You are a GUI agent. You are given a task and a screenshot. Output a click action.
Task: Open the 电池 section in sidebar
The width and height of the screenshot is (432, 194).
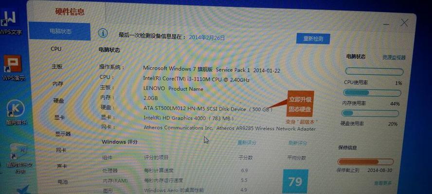(x=63, y=182)
